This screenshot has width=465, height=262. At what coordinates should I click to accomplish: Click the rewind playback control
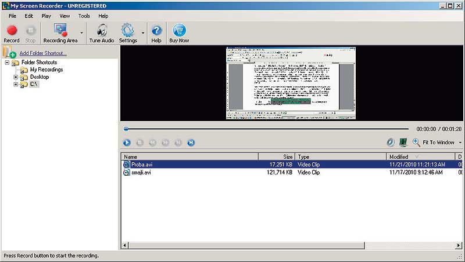coord(152,143)
